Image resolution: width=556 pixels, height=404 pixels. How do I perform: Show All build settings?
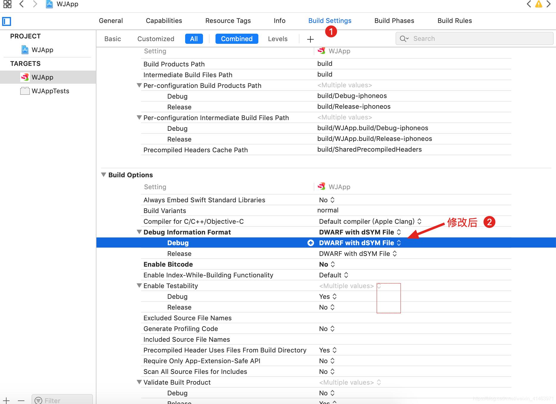pos(194,39)
